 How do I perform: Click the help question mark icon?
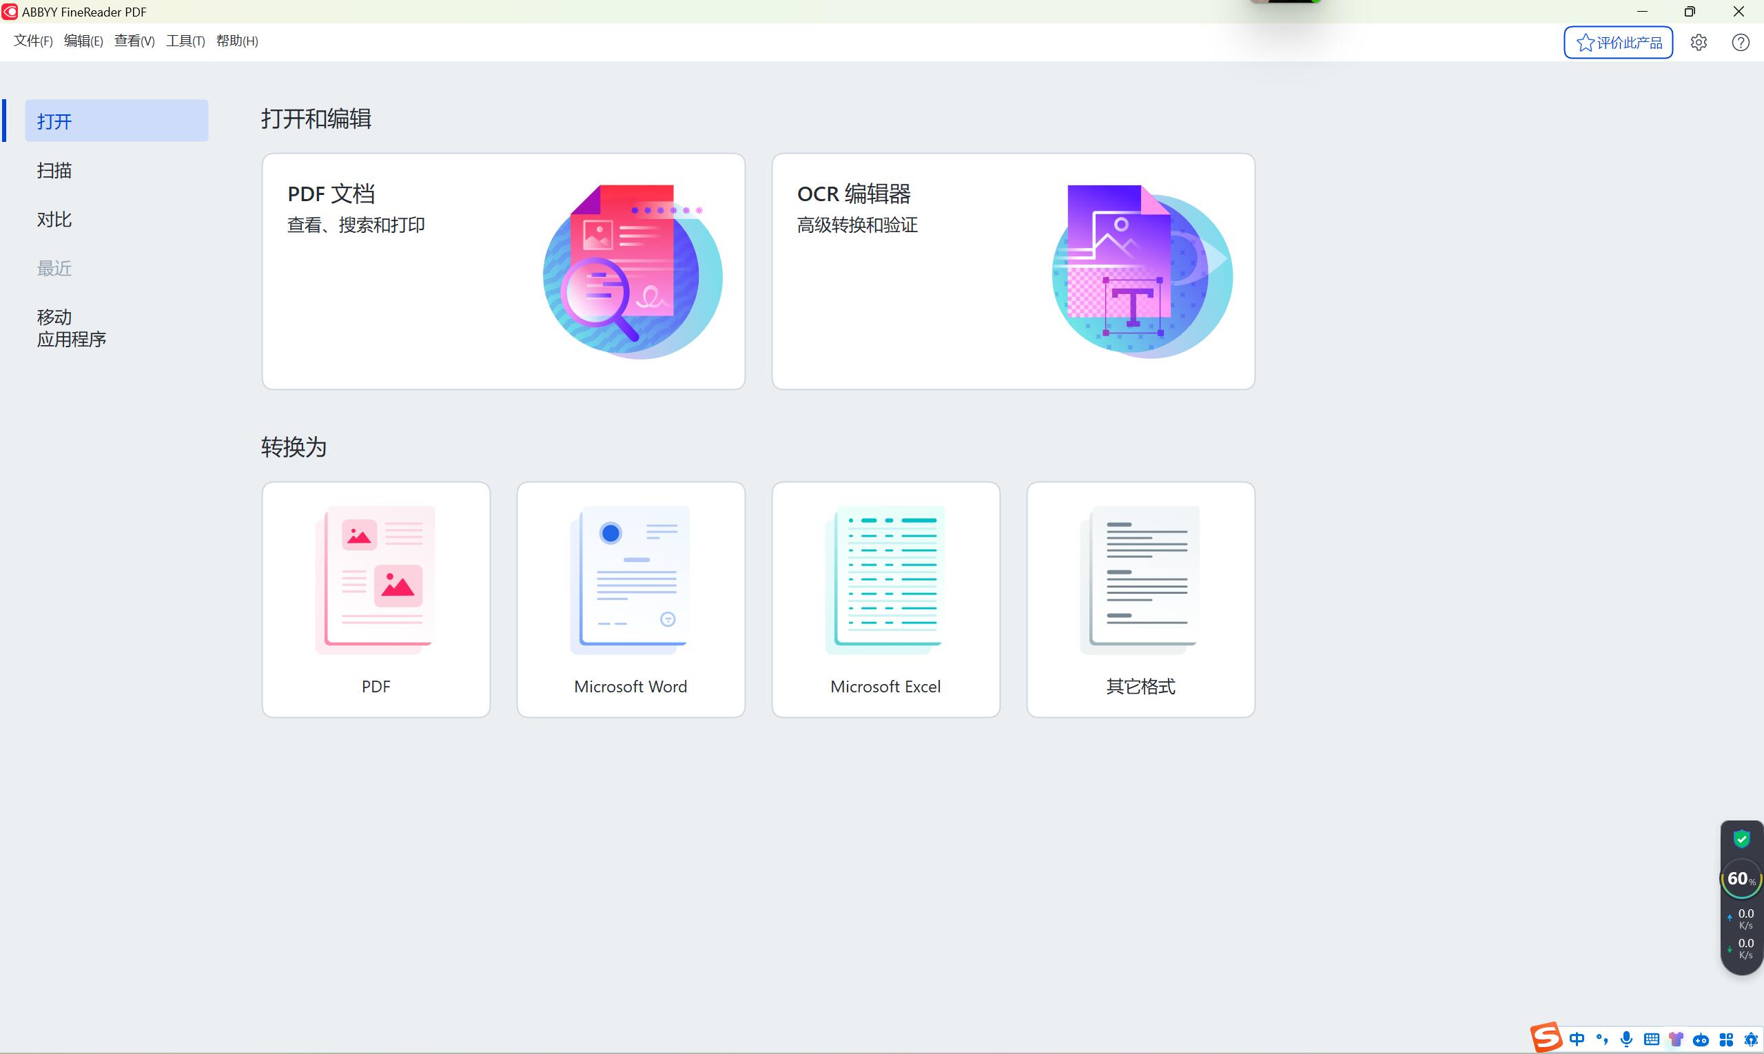[x=1741, y=43]
